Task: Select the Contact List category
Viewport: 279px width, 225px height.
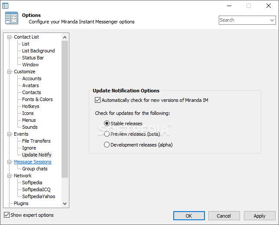Action: tap(26, 37)
